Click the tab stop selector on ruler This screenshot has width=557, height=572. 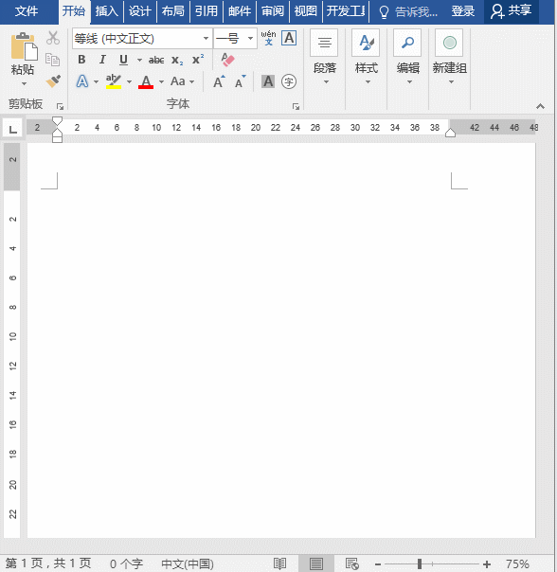[12, 129]
